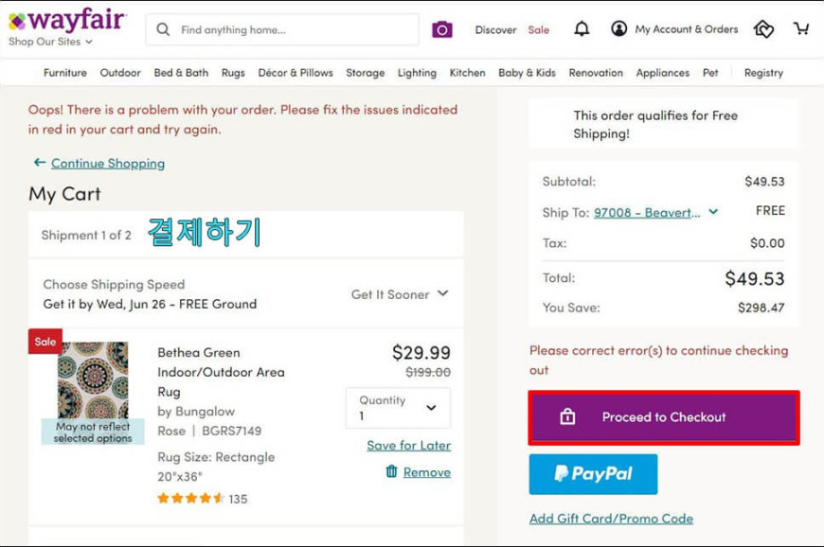Click the purple camera image-search icon

pos(442,30)
